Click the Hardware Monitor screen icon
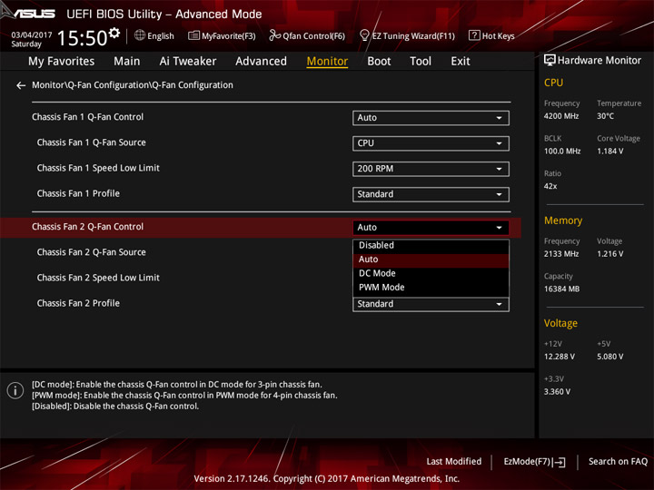Image resolution: width=654 pixels, height=490 pixels. [550, 61]
